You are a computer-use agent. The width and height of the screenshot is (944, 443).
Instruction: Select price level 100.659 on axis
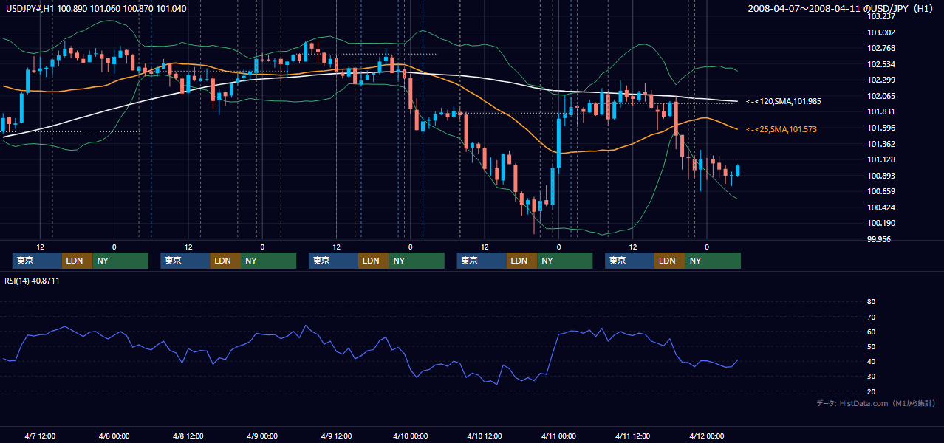click(880, 191)
